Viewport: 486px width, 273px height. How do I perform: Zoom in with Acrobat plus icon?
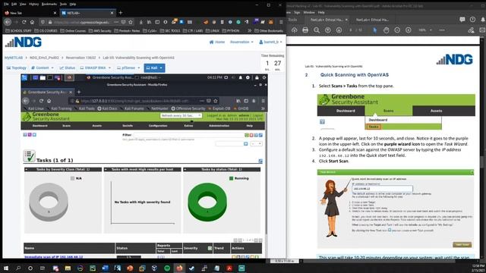point(409,30)
